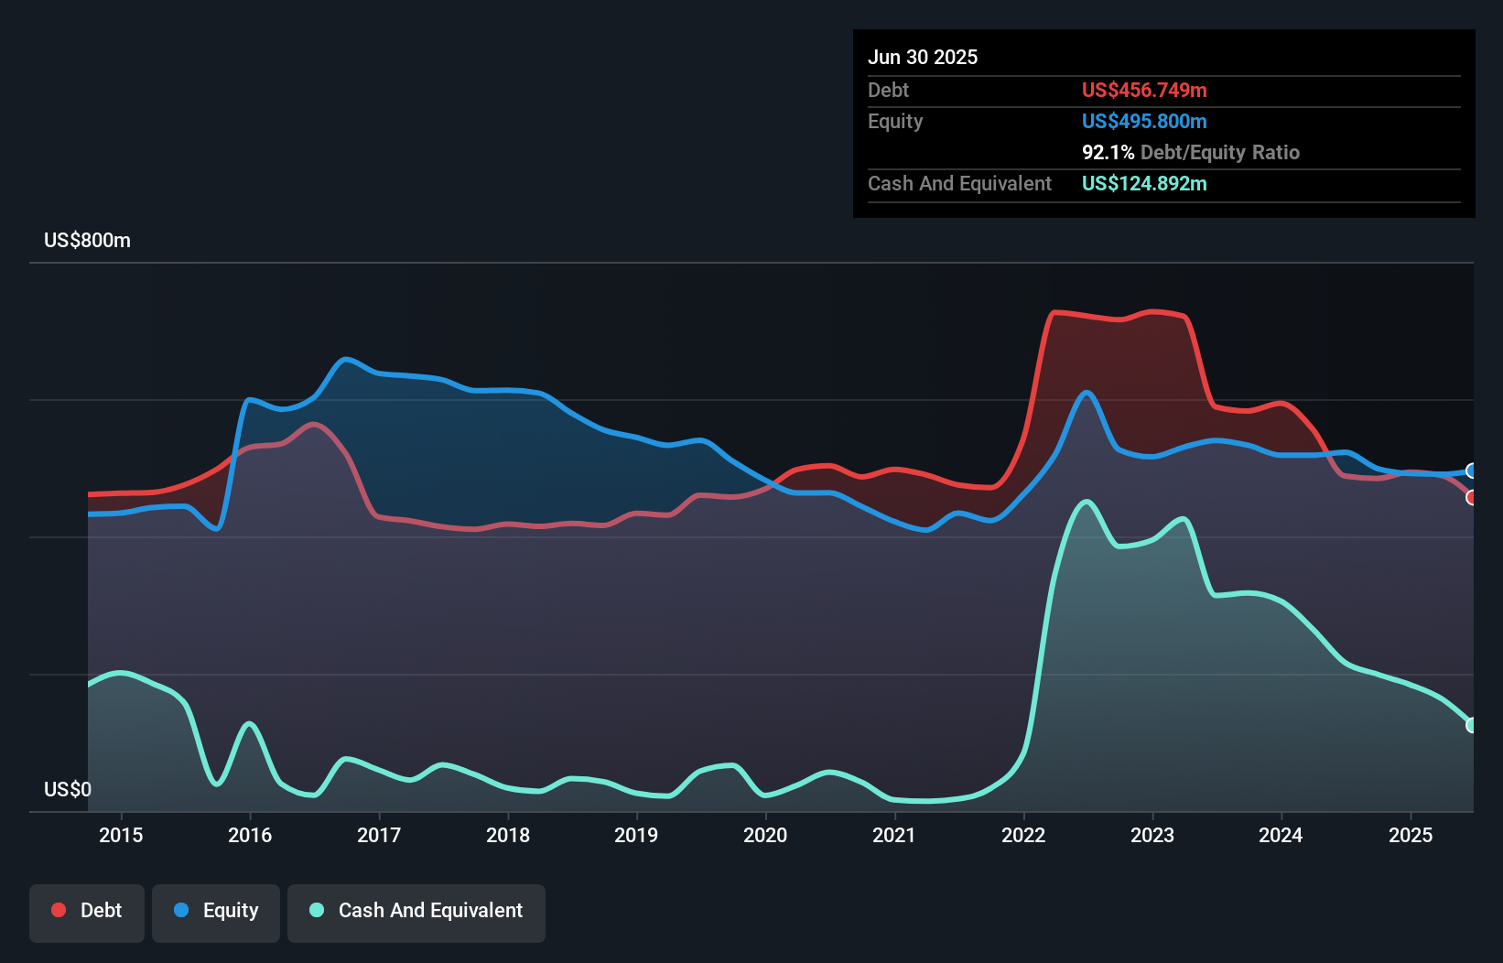The image size is (1503, 963).
Task: Select the teal Cash endpoint marker
Action: (x=1472, y=725)
